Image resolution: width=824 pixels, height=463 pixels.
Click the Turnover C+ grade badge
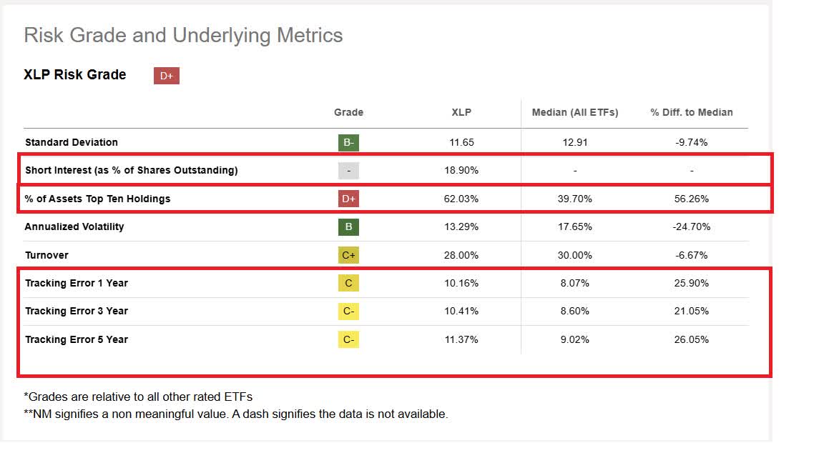[x=348, y=255]
